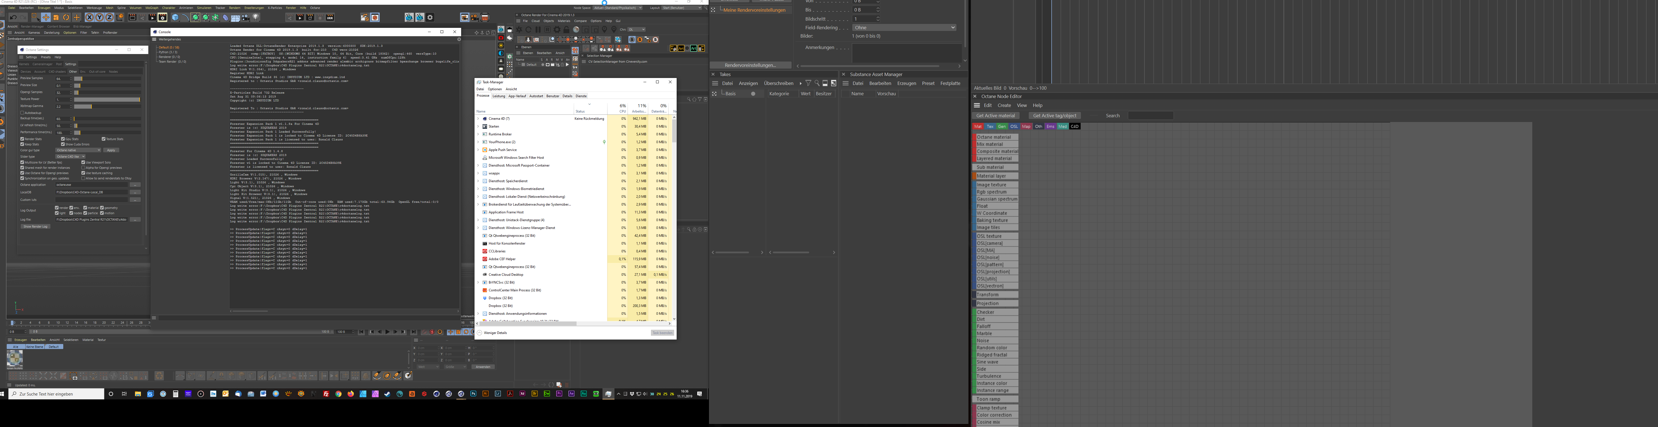This screenshot has height=427, width=1658.
Task: Uncheck the Gpu Stats checkbox
Action: (63, 139)
